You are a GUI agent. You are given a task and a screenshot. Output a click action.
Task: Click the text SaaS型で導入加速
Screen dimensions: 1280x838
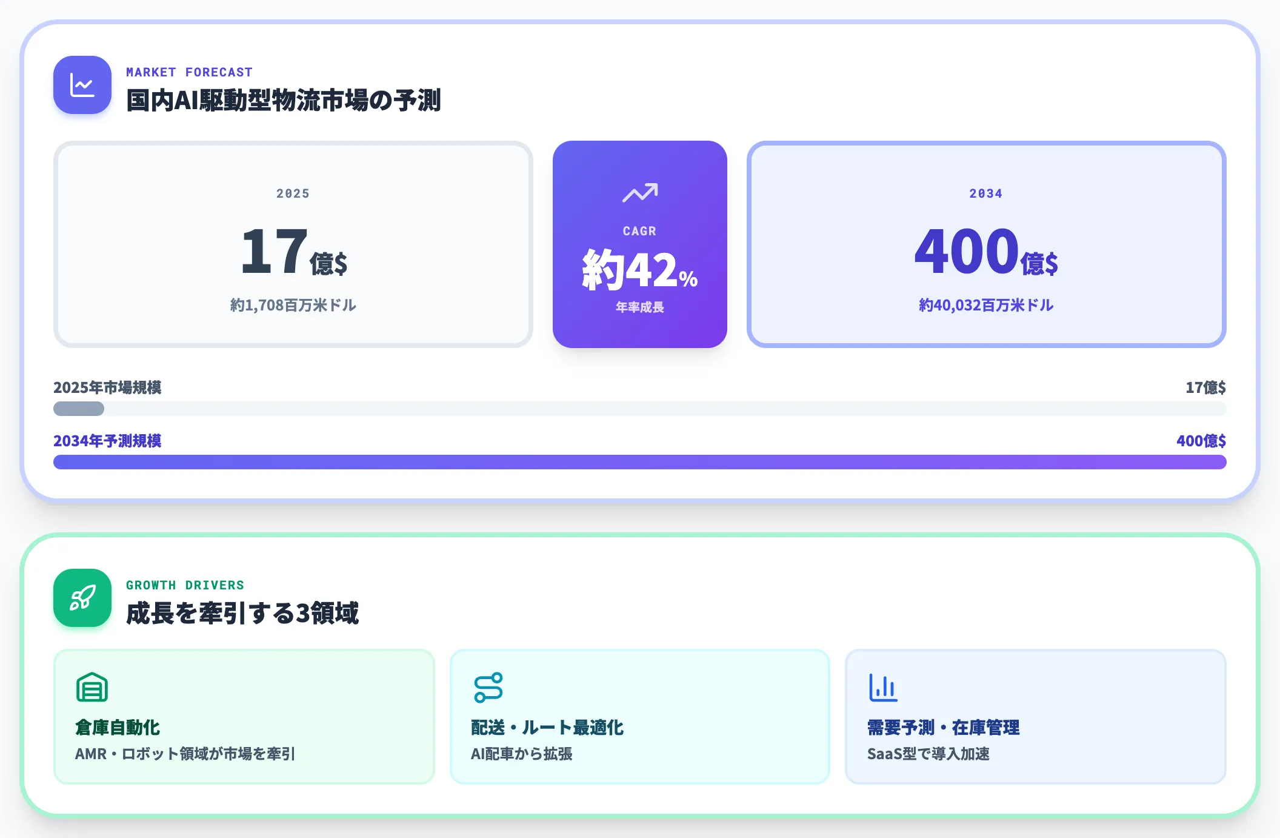pos(928,754)
